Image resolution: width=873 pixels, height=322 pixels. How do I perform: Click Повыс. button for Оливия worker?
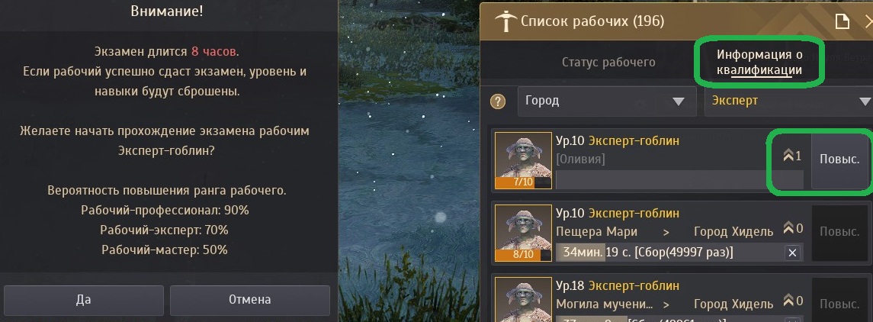coord(839,158)
